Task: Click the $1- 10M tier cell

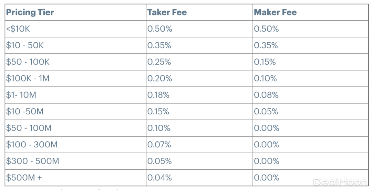Action: pyautogui.click(x=21, y=95)
